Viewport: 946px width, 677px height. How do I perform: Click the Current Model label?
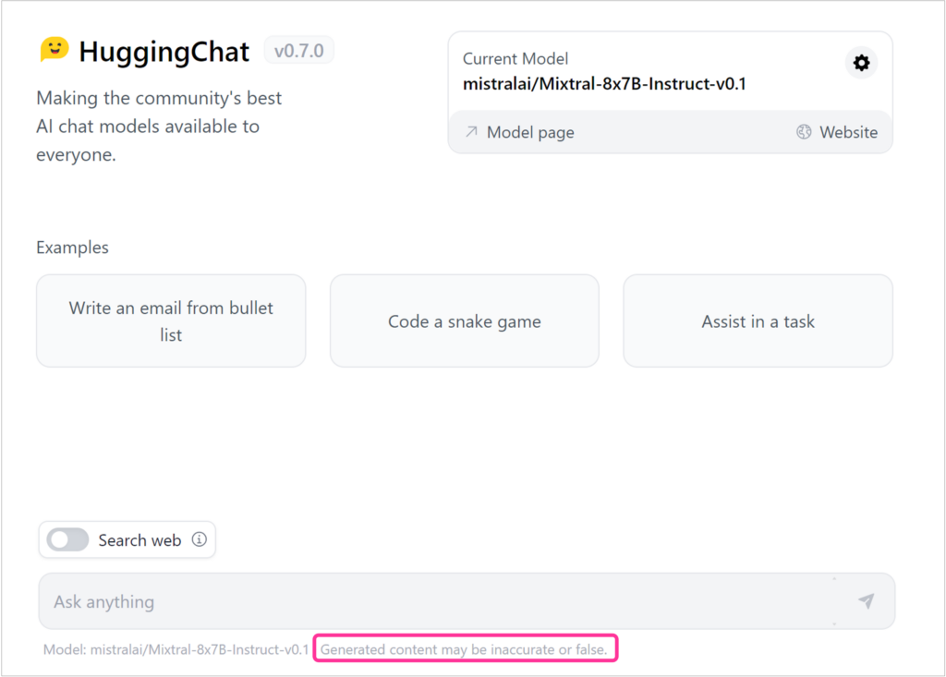coord(515,58)
